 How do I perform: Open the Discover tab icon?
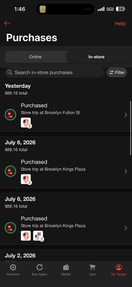[x=13, y=267]
